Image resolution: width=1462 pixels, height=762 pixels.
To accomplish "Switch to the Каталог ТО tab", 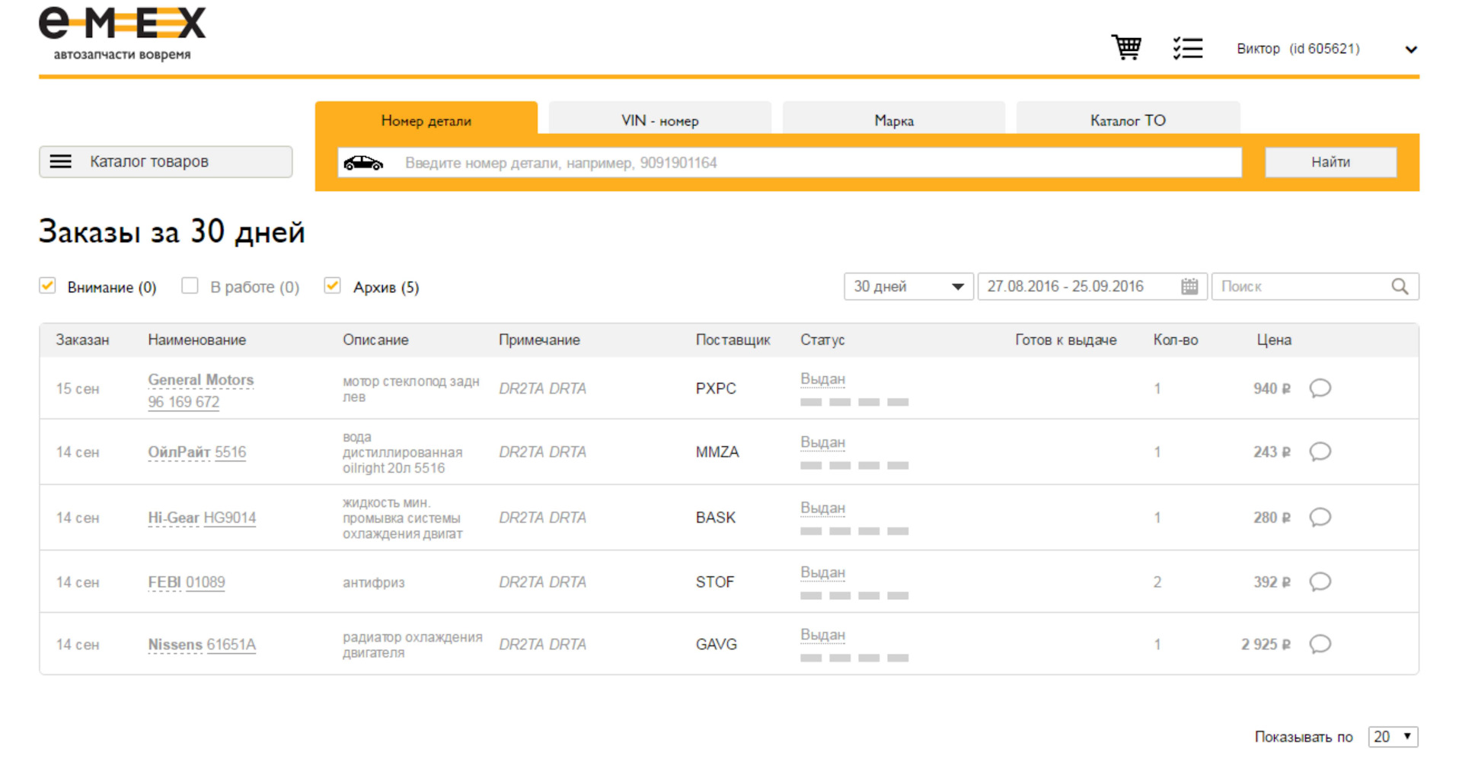I will click(x=1127, y=120).
